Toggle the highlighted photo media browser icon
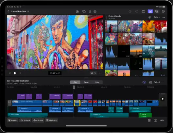Screen dimensions: 173x133 (x=150, y=11)
